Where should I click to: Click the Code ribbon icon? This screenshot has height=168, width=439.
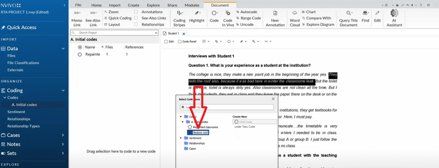pyautogui.click(x=214, y=17)
